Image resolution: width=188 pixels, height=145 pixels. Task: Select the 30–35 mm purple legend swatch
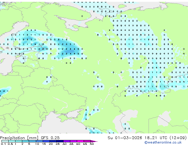pyautogui.click(x=67, y=141)
